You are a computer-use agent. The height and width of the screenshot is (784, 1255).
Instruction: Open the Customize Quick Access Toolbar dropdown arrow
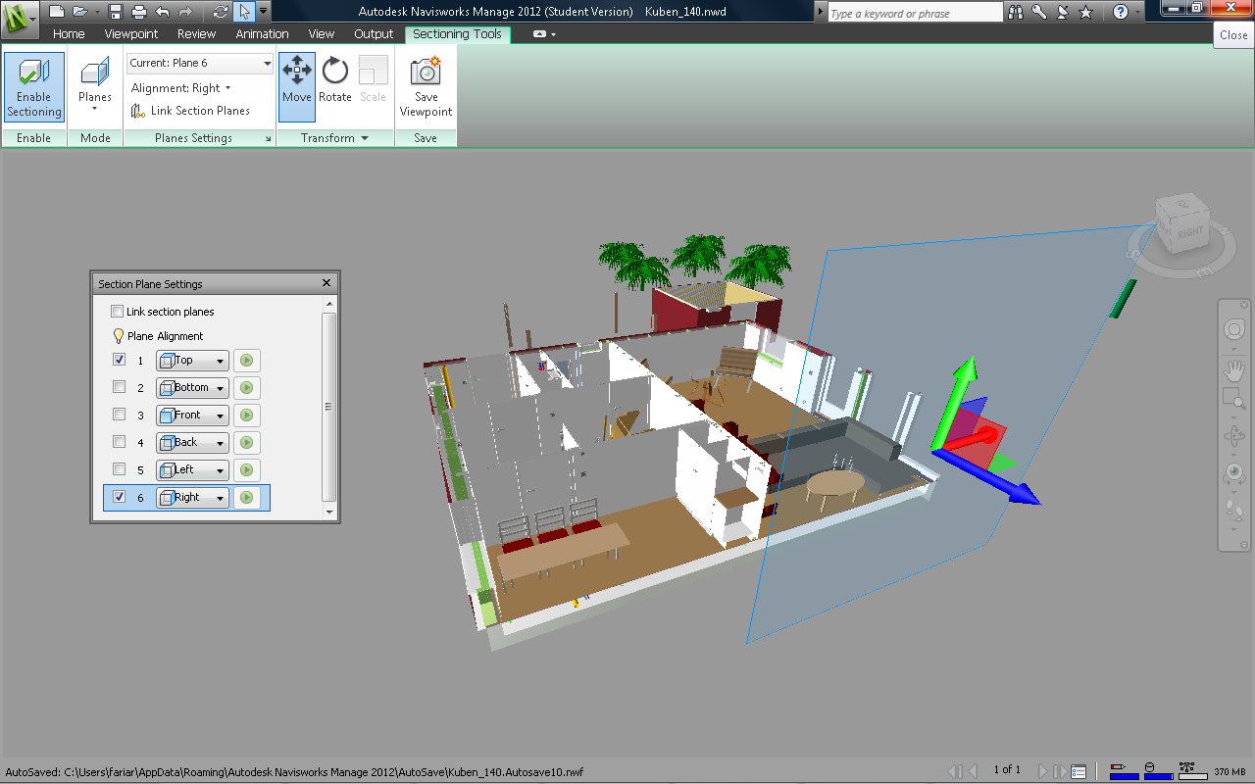click(x=263, y=12)
